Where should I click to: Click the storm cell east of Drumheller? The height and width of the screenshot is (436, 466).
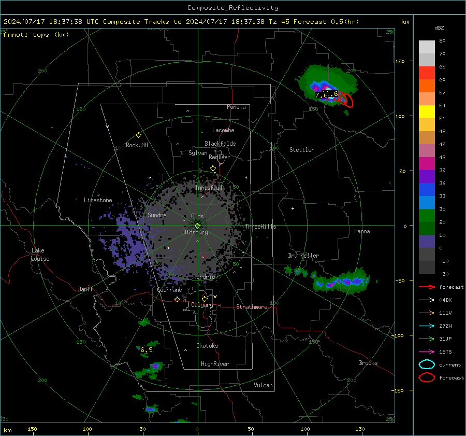[342, 281]
